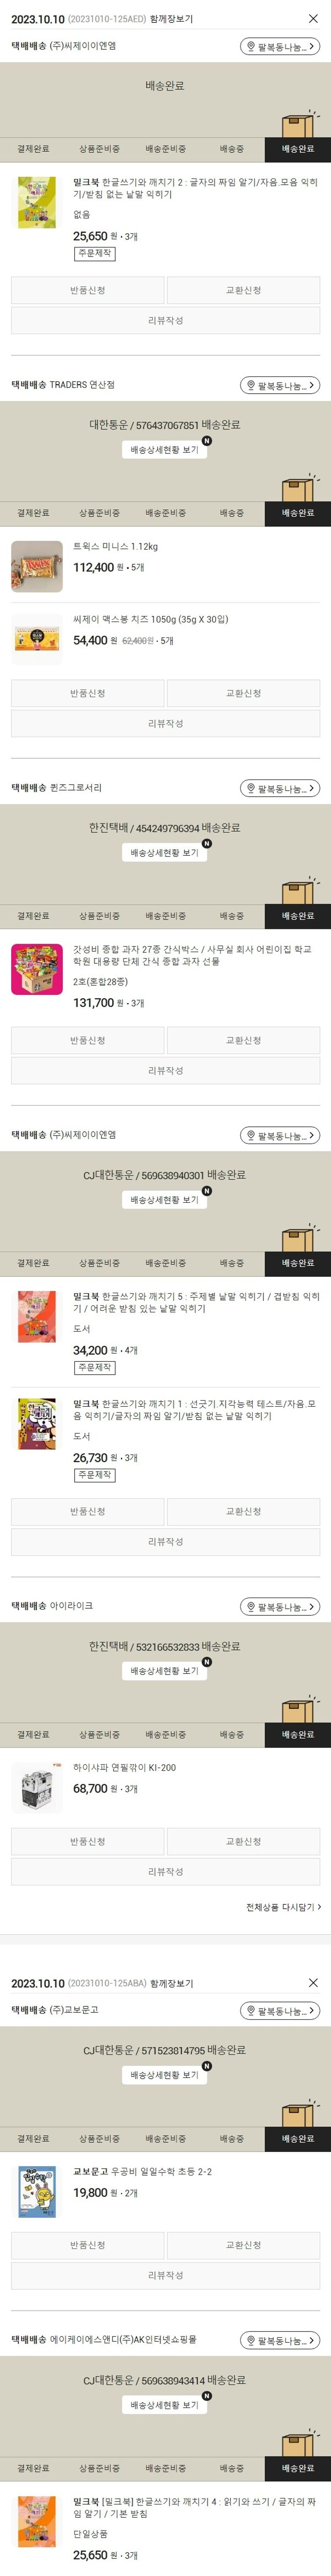The image size is (331, 2576).
Task: Click 리뷰작성 for 갓성비 종합 과자 order
Action: pos(165,1070)
